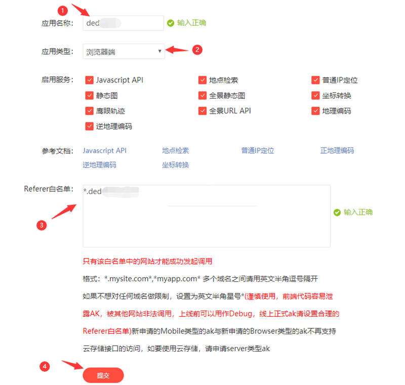Uncheck the Javascript API service checkbox
This screenshot has height=385, width=405.
click(x=90, y=80)
